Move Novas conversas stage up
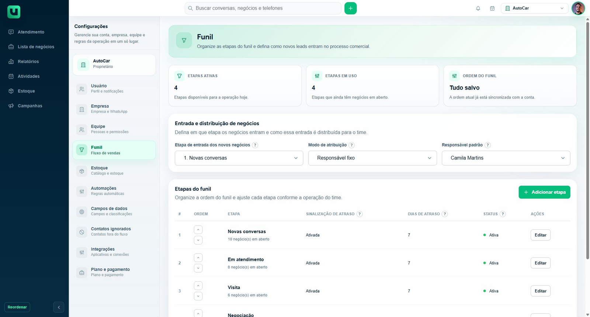The image size is (590, 317). click(198, 230)
